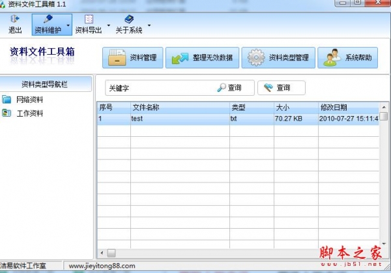Click the 退出 exit door icon
Screen dimensions: 391x273
15,19
